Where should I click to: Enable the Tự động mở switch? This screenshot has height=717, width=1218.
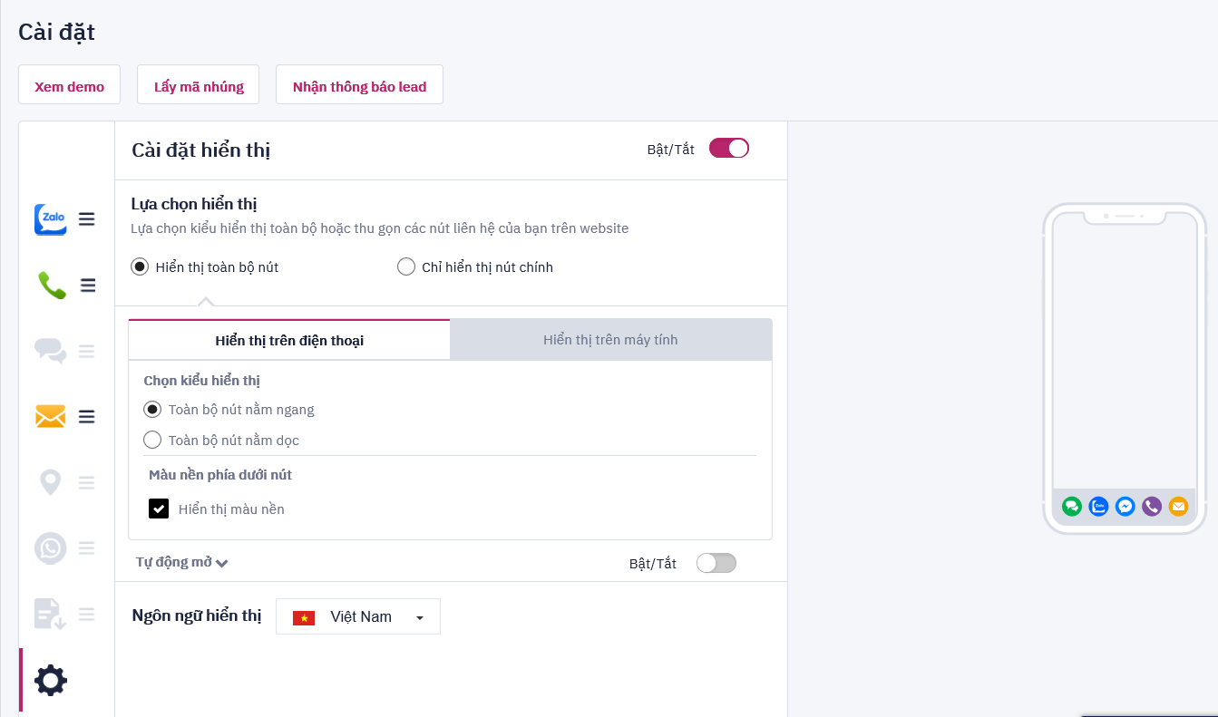[x=716, y=563]
